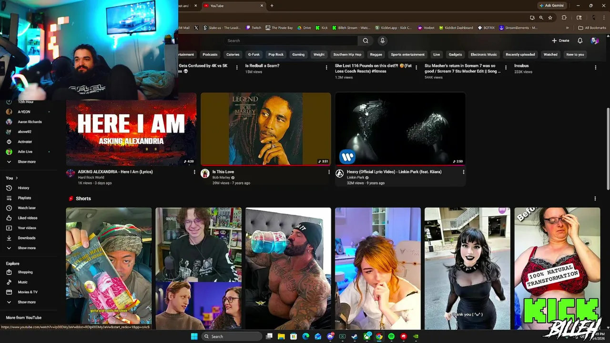Viewport: 610px width, 343px height.
Task: Open File Explorer from the taskbar
Action: point(281,336)
